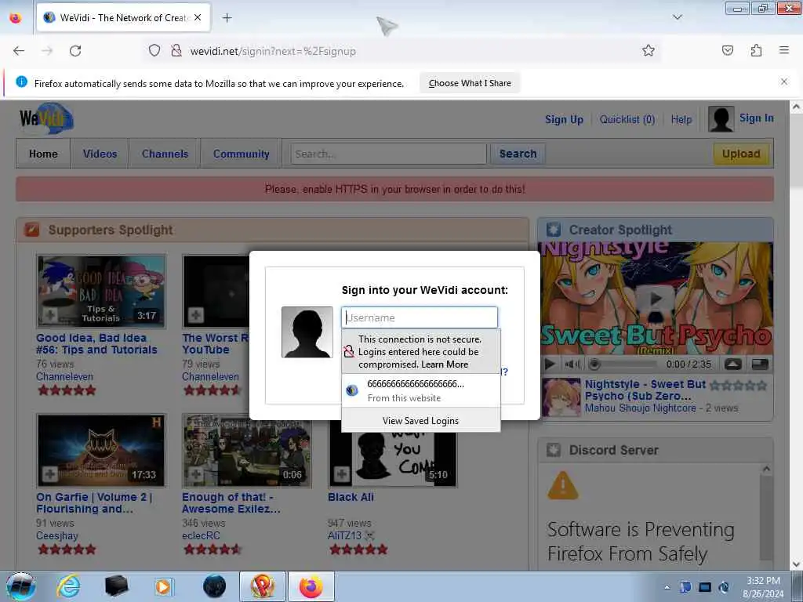
Task: Open the Windows Start menu
Action: 21,586
